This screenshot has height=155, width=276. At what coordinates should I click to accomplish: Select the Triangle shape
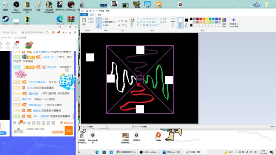(x=156, y=19)
